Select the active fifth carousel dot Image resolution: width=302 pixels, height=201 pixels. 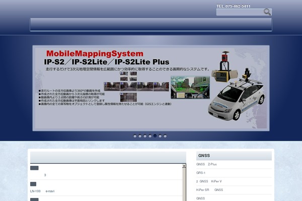[x=155, y=136]
